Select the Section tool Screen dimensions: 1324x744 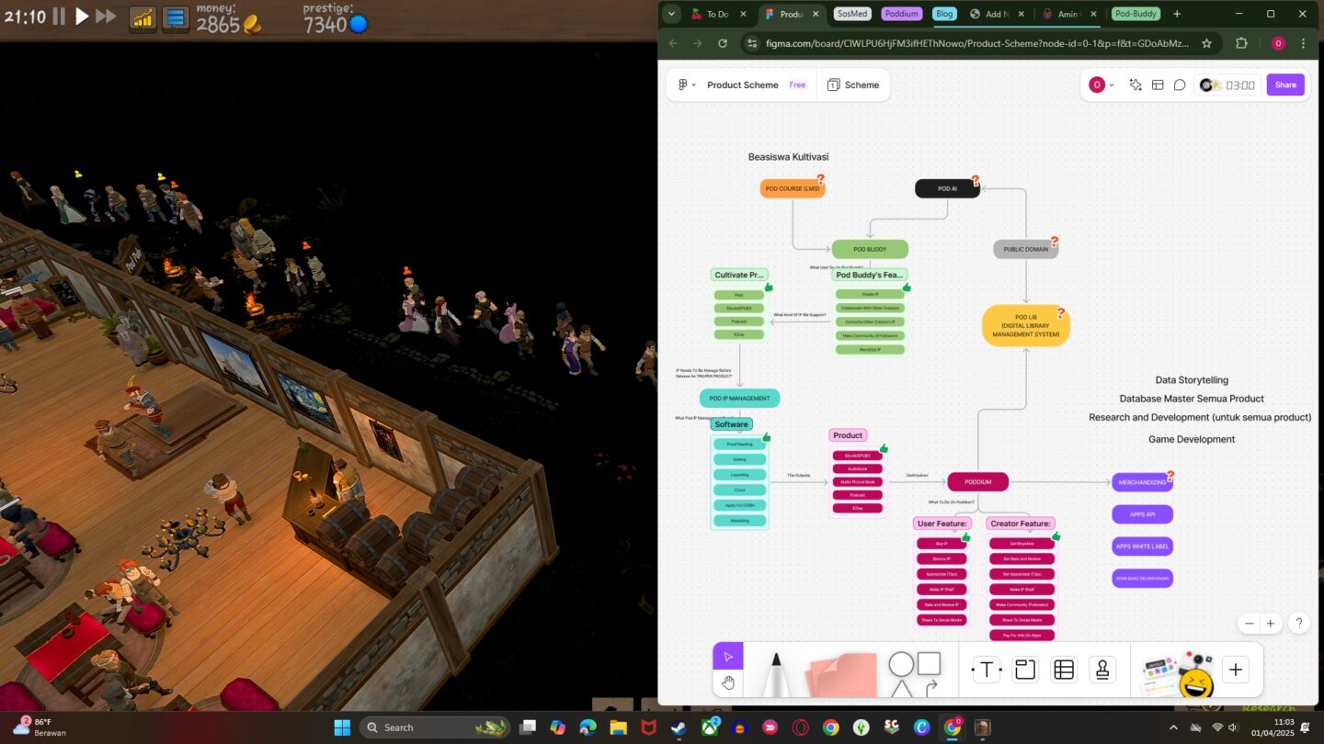coord(1025,670)
